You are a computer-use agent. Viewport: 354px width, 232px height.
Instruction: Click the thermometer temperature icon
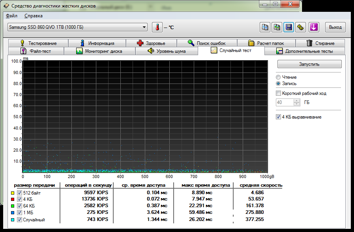157,28
